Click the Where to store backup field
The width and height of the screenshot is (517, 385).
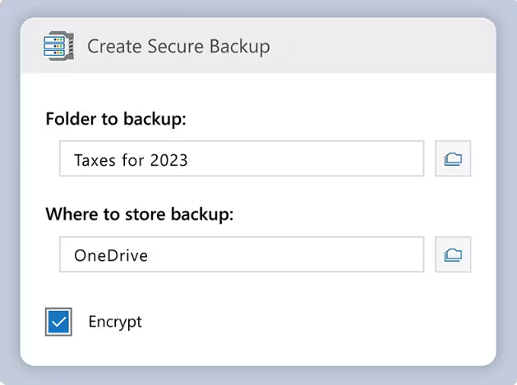pos(241,254)
